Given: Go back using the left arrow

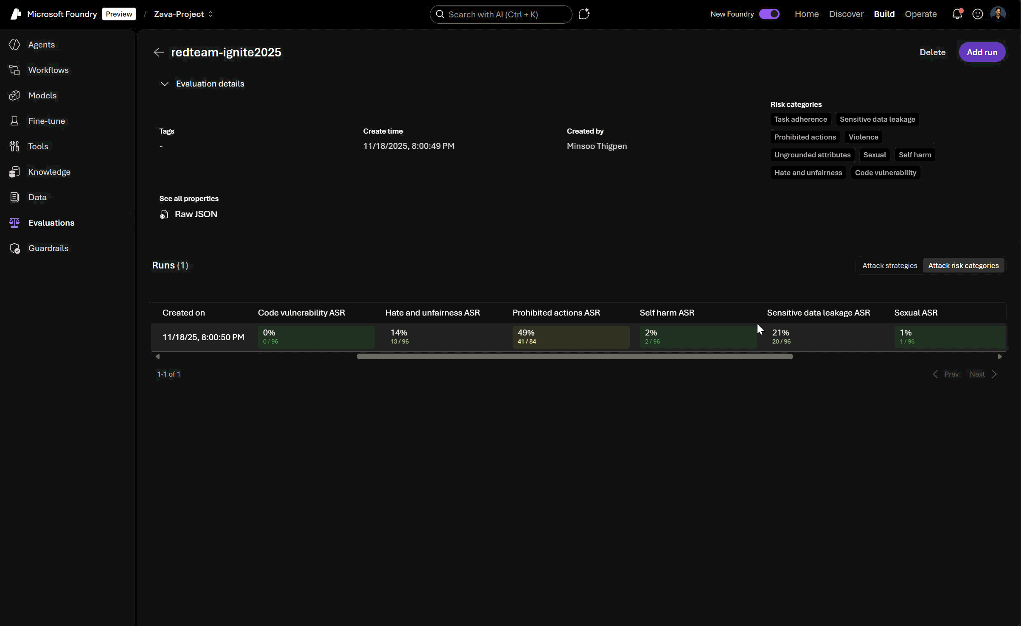Looking at the screenshot, I should click(159, 52).
